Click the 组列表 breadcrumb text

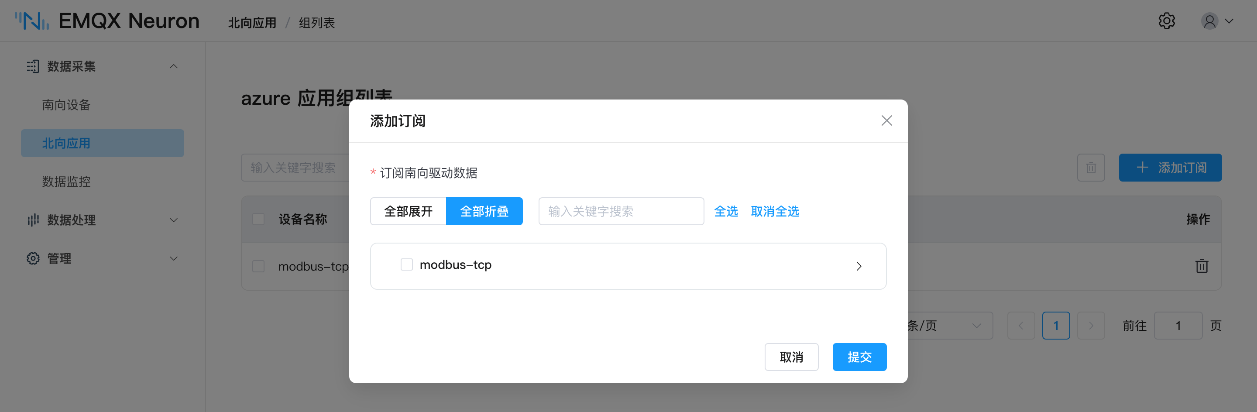pyautogui.click(x=317, y=23)
